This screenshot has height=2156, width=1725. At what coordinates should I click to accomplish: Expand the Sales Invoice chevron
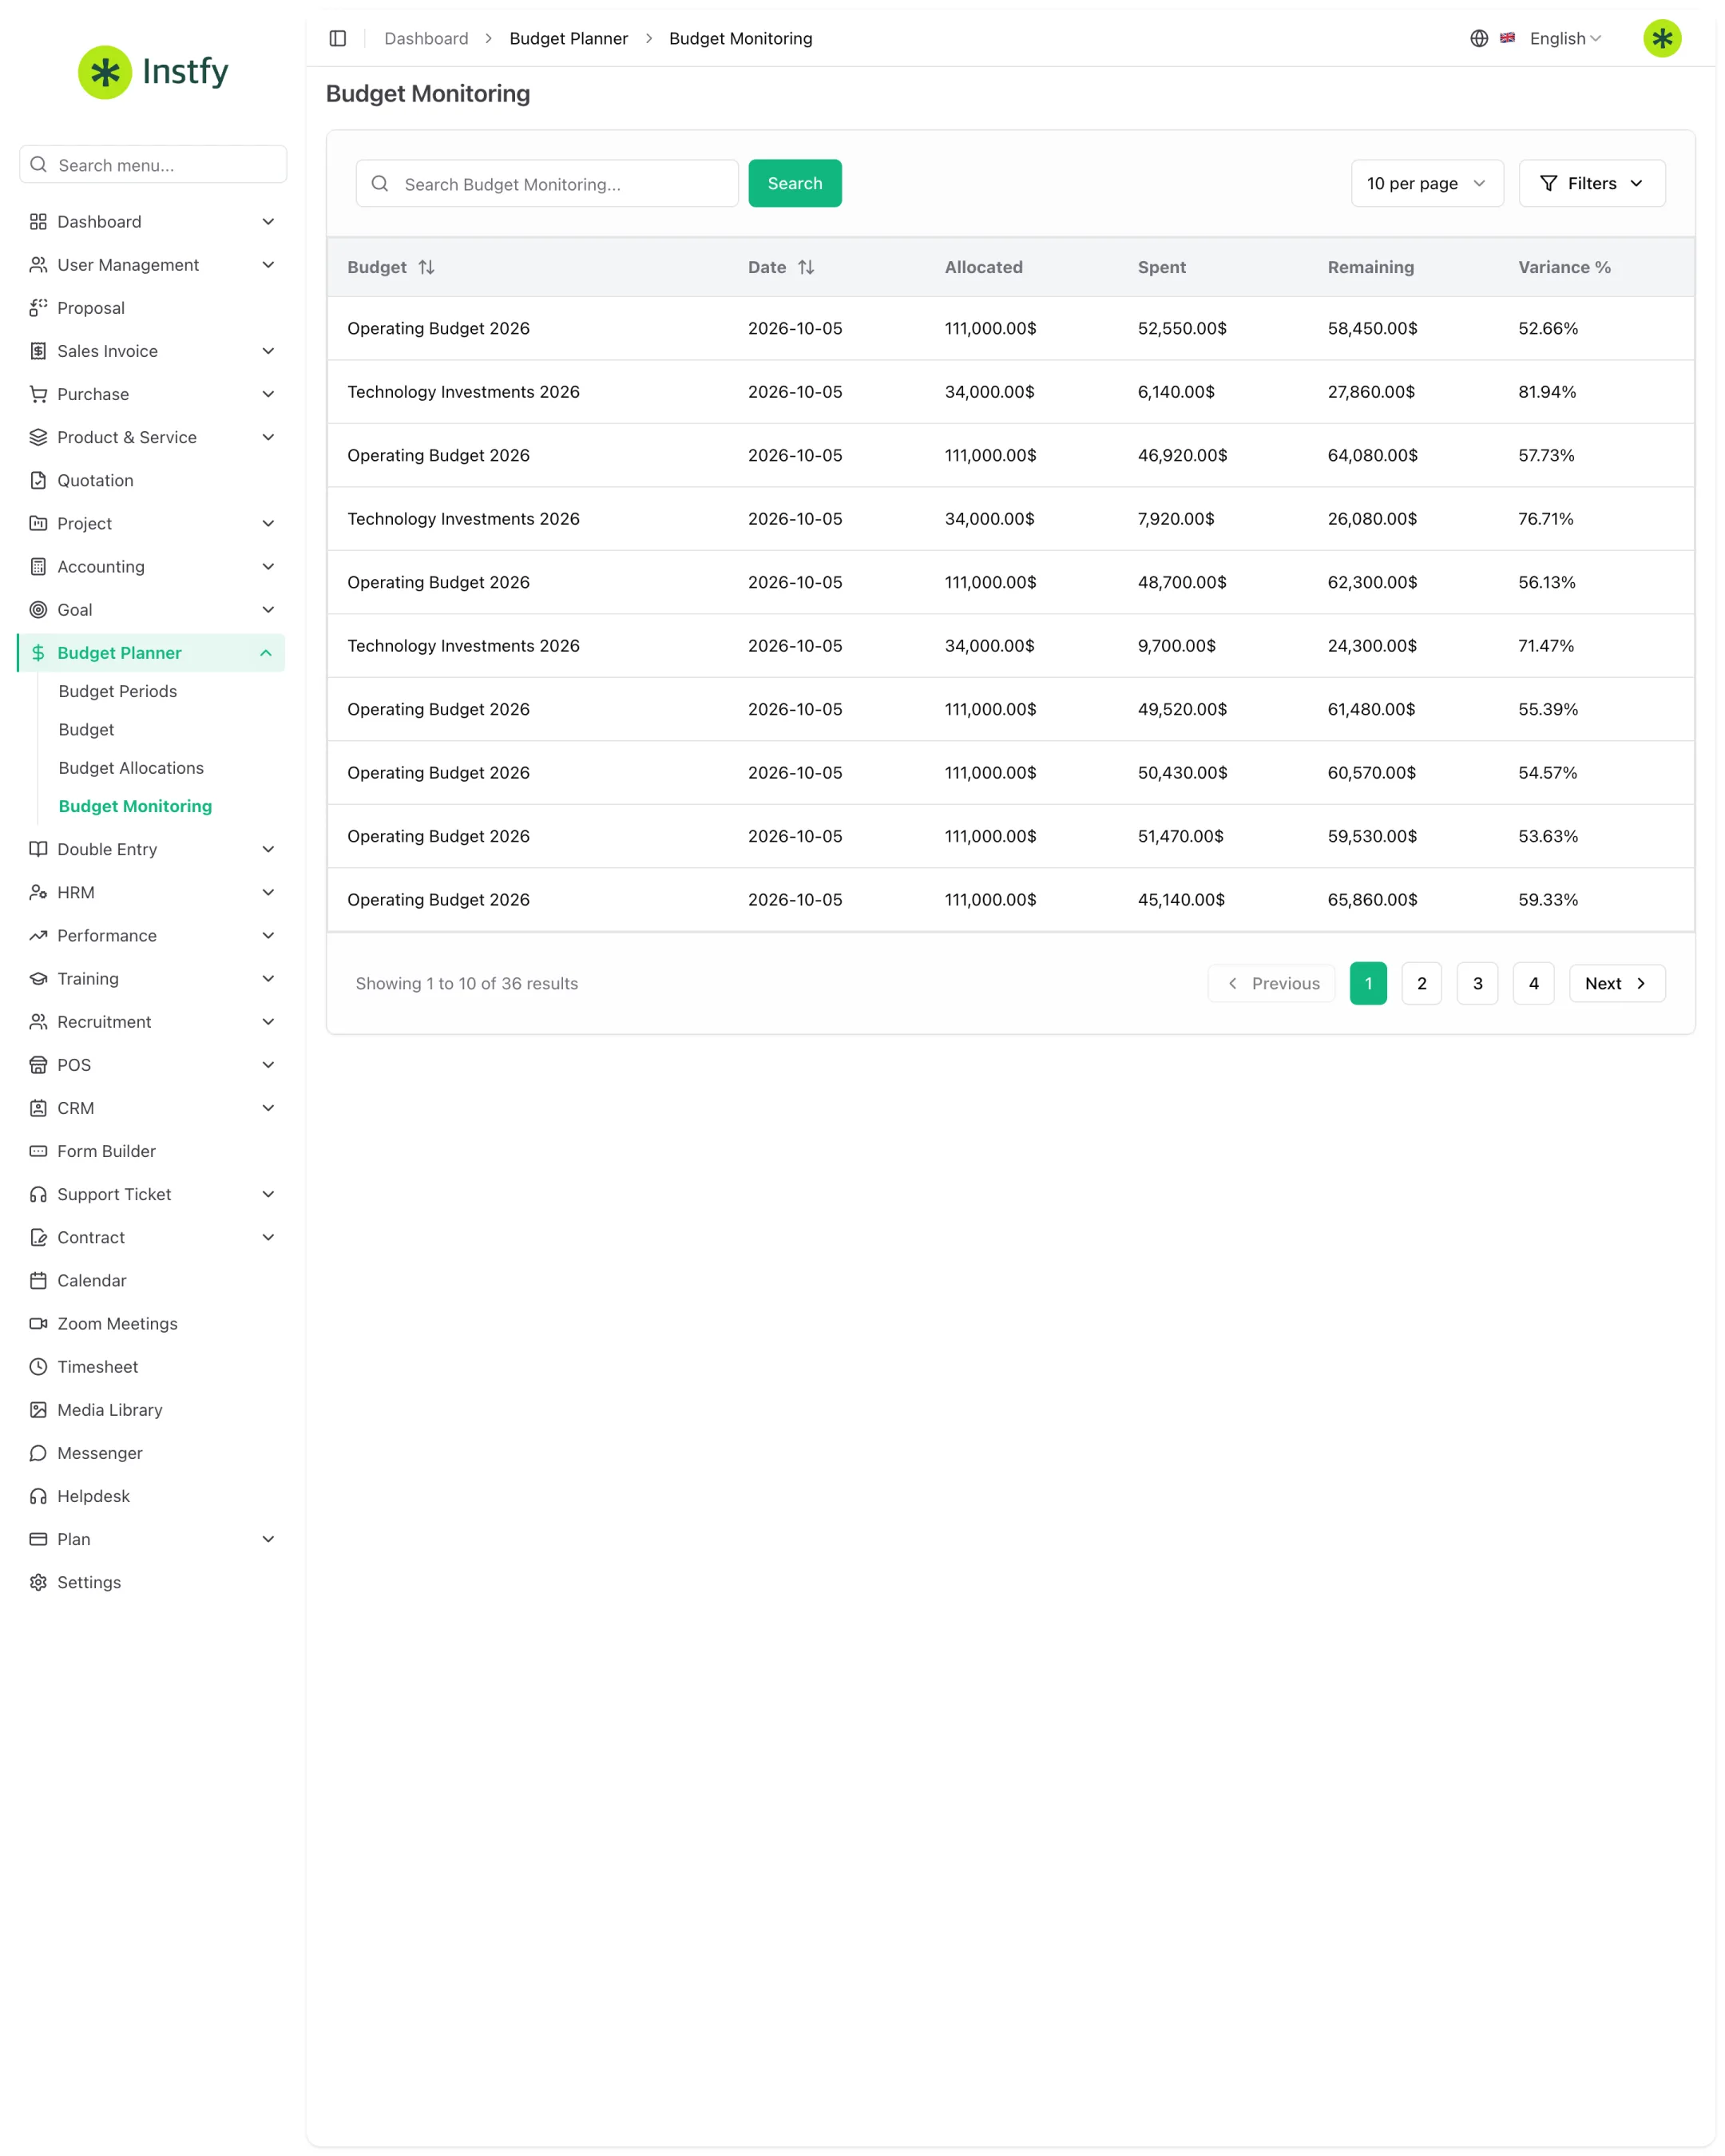(x=268, y=351)
